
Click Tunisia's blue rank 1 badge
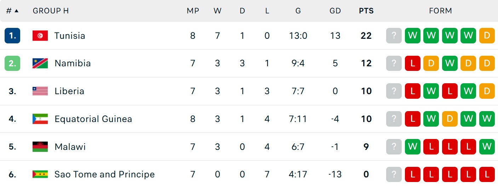tap(12, 36)
